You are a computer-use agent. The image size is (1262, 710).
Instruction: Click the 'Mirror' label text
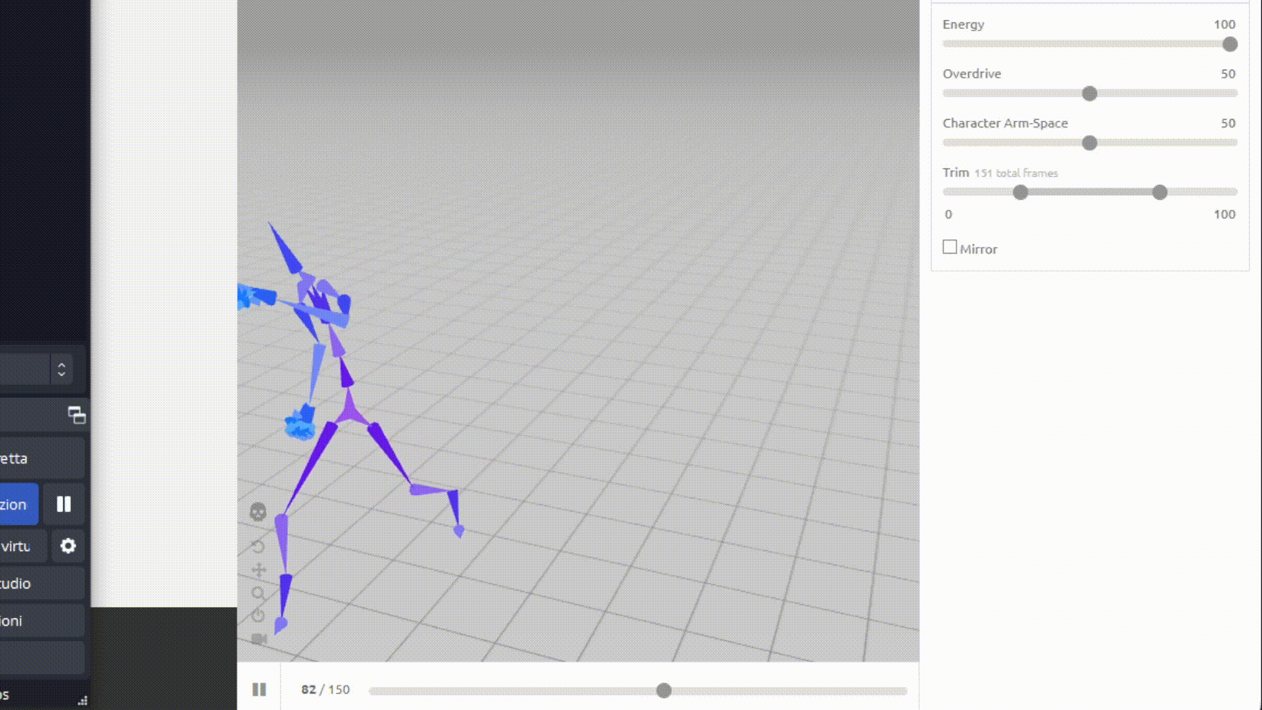(x=979, y=249)
